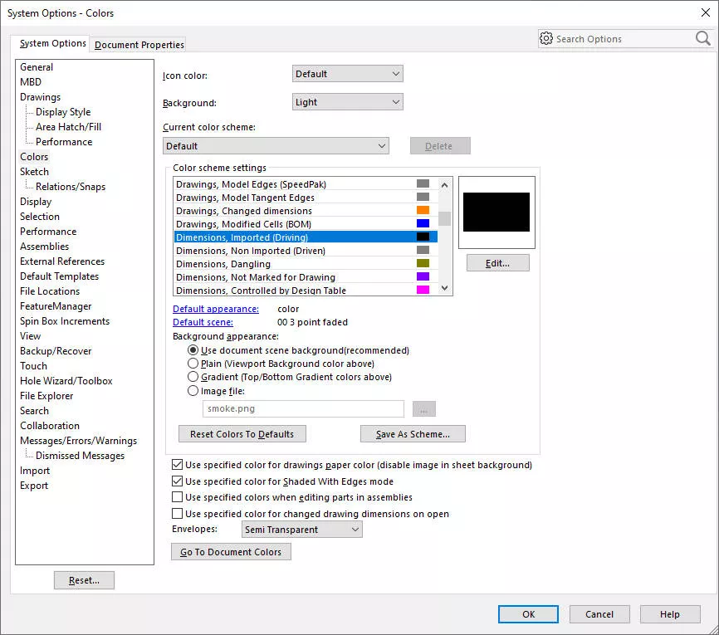Screen dimensions: 719x635
Task: Select the Plain viewport background option
Action: point(193,364)
